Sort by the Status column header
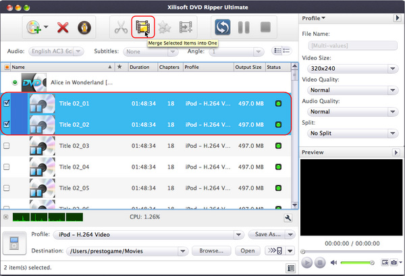 point(278,67)
